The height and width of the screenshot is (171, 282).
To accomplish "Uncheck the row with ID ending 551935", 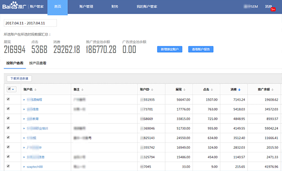I will pyautogui.click(x=8, y=99).
